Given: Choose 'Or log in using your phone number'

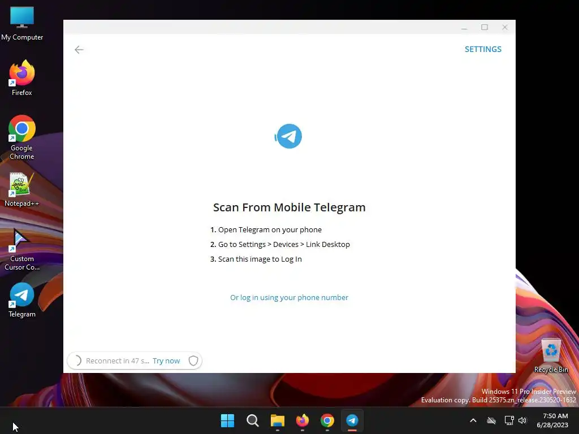Looking at the screenshot, I should [x=289, y=297].
